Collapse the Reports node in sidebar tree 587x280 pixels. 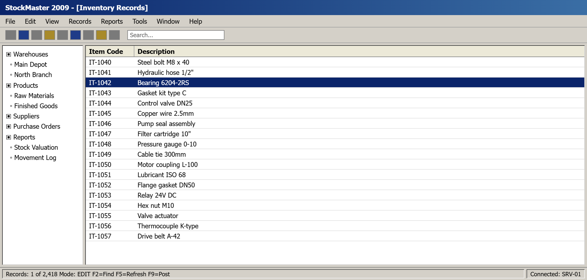click(x=9, y=137)
